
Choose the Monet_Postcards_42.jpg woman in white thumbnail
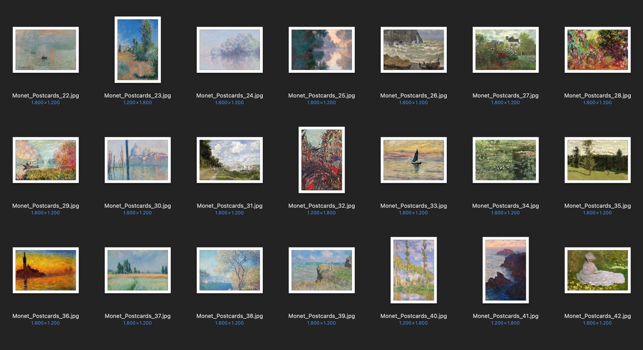(597, 270)
